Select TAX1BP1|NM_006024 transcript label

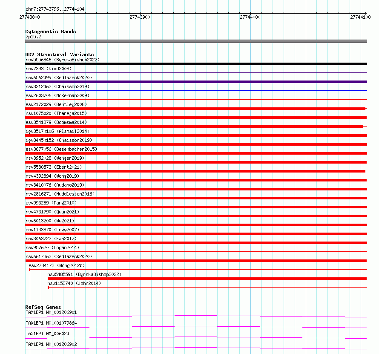tap(47, 334)
